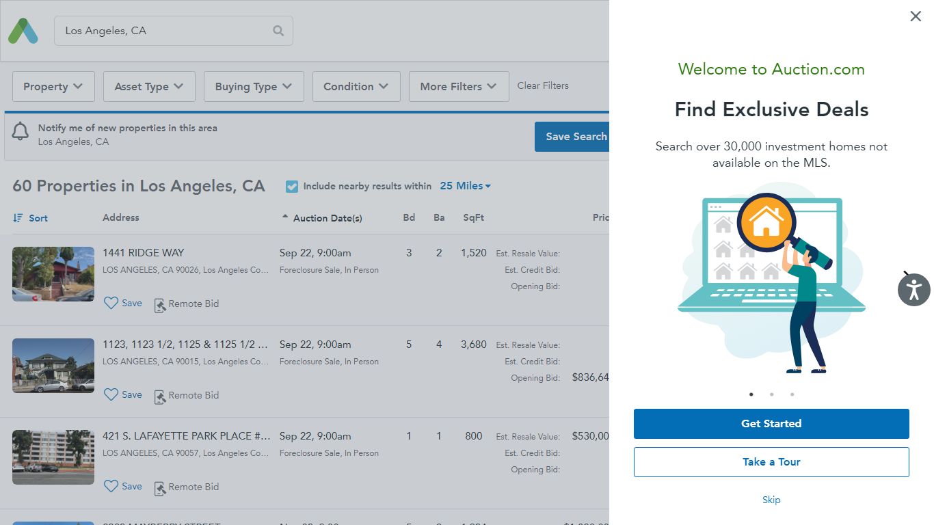Open Remote Bid for 1441 Ridge Way
Viewport: 934px width, 525px height.
pyautogui.click(x=187, y=304)
